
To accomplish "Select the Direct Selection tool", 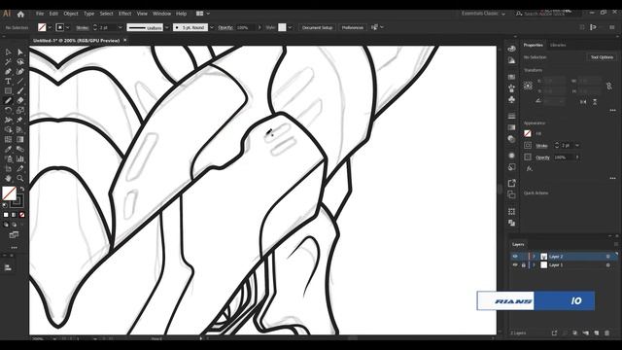I will point(20,52).
